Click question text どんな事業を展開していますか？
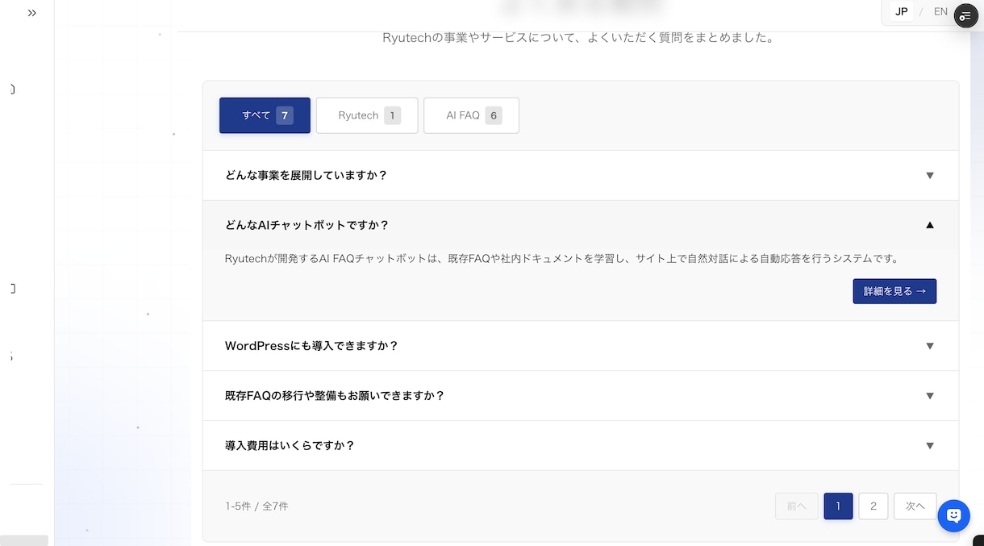 pos(306,175)
